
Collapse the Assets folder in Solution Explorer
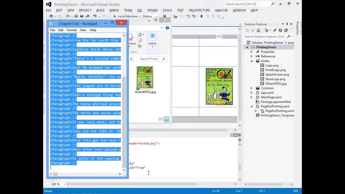[252, 61]
